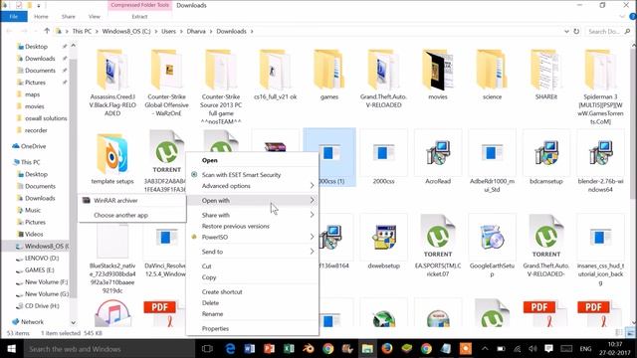Screen dimensions: 637x358
Task: Expand the ribbon with the chevron
Action: (x=622, y=17)
